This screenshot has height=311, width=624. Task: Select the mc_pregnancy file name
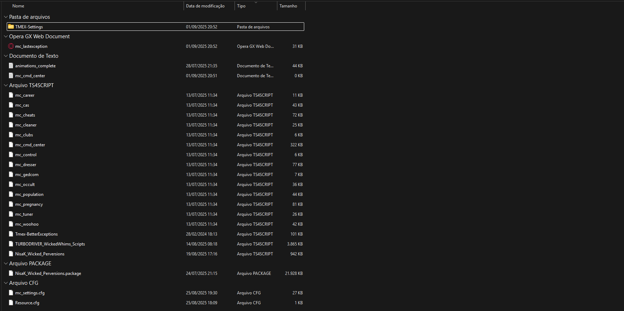click(29, 204)
